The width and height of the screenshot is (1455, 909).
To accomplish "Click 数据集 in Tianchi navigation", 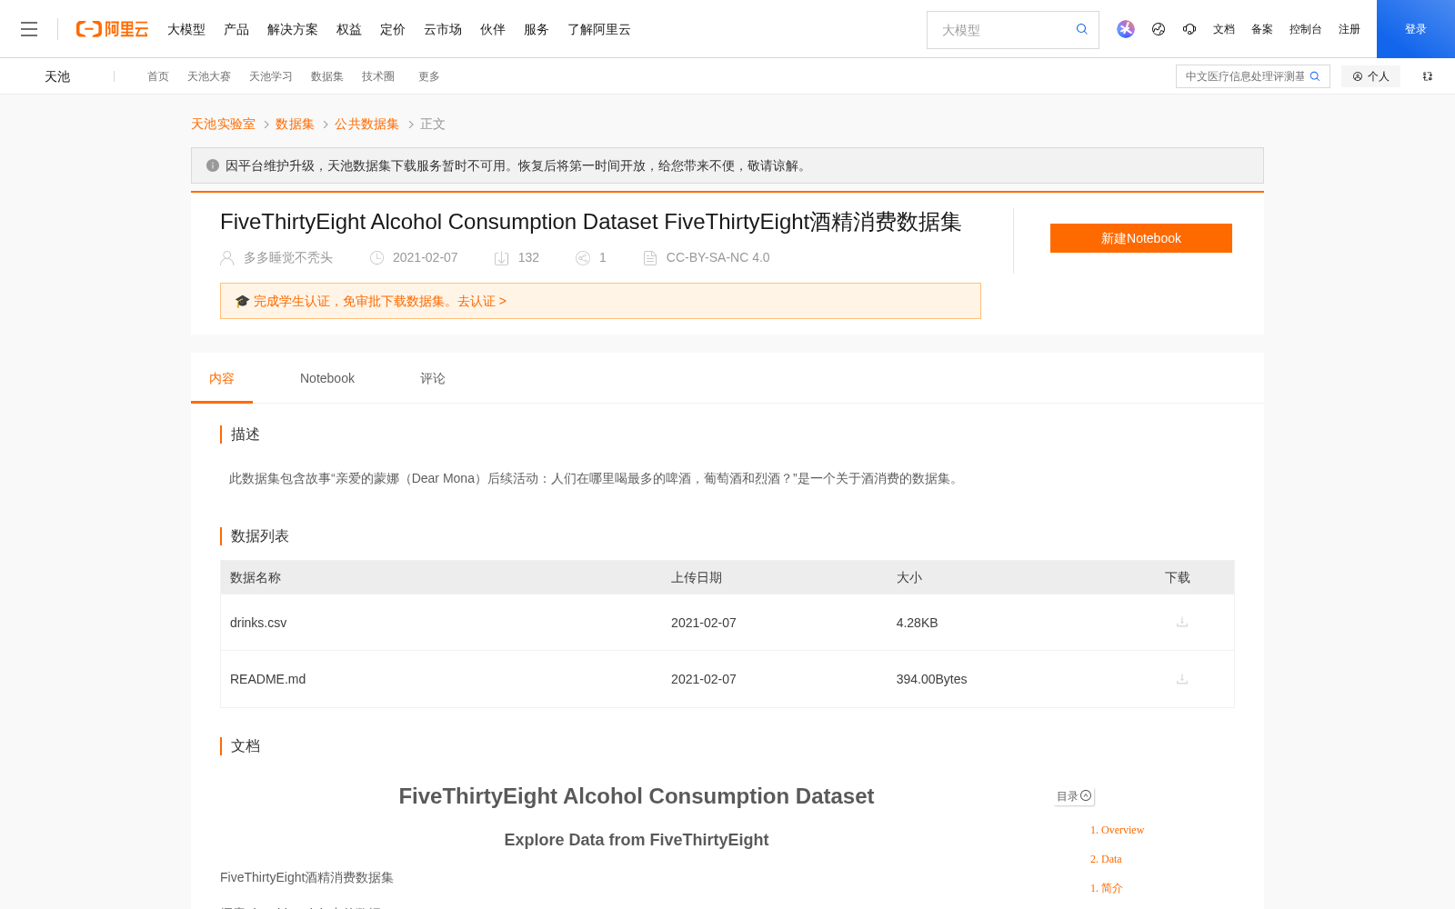I will pos(327,76).
